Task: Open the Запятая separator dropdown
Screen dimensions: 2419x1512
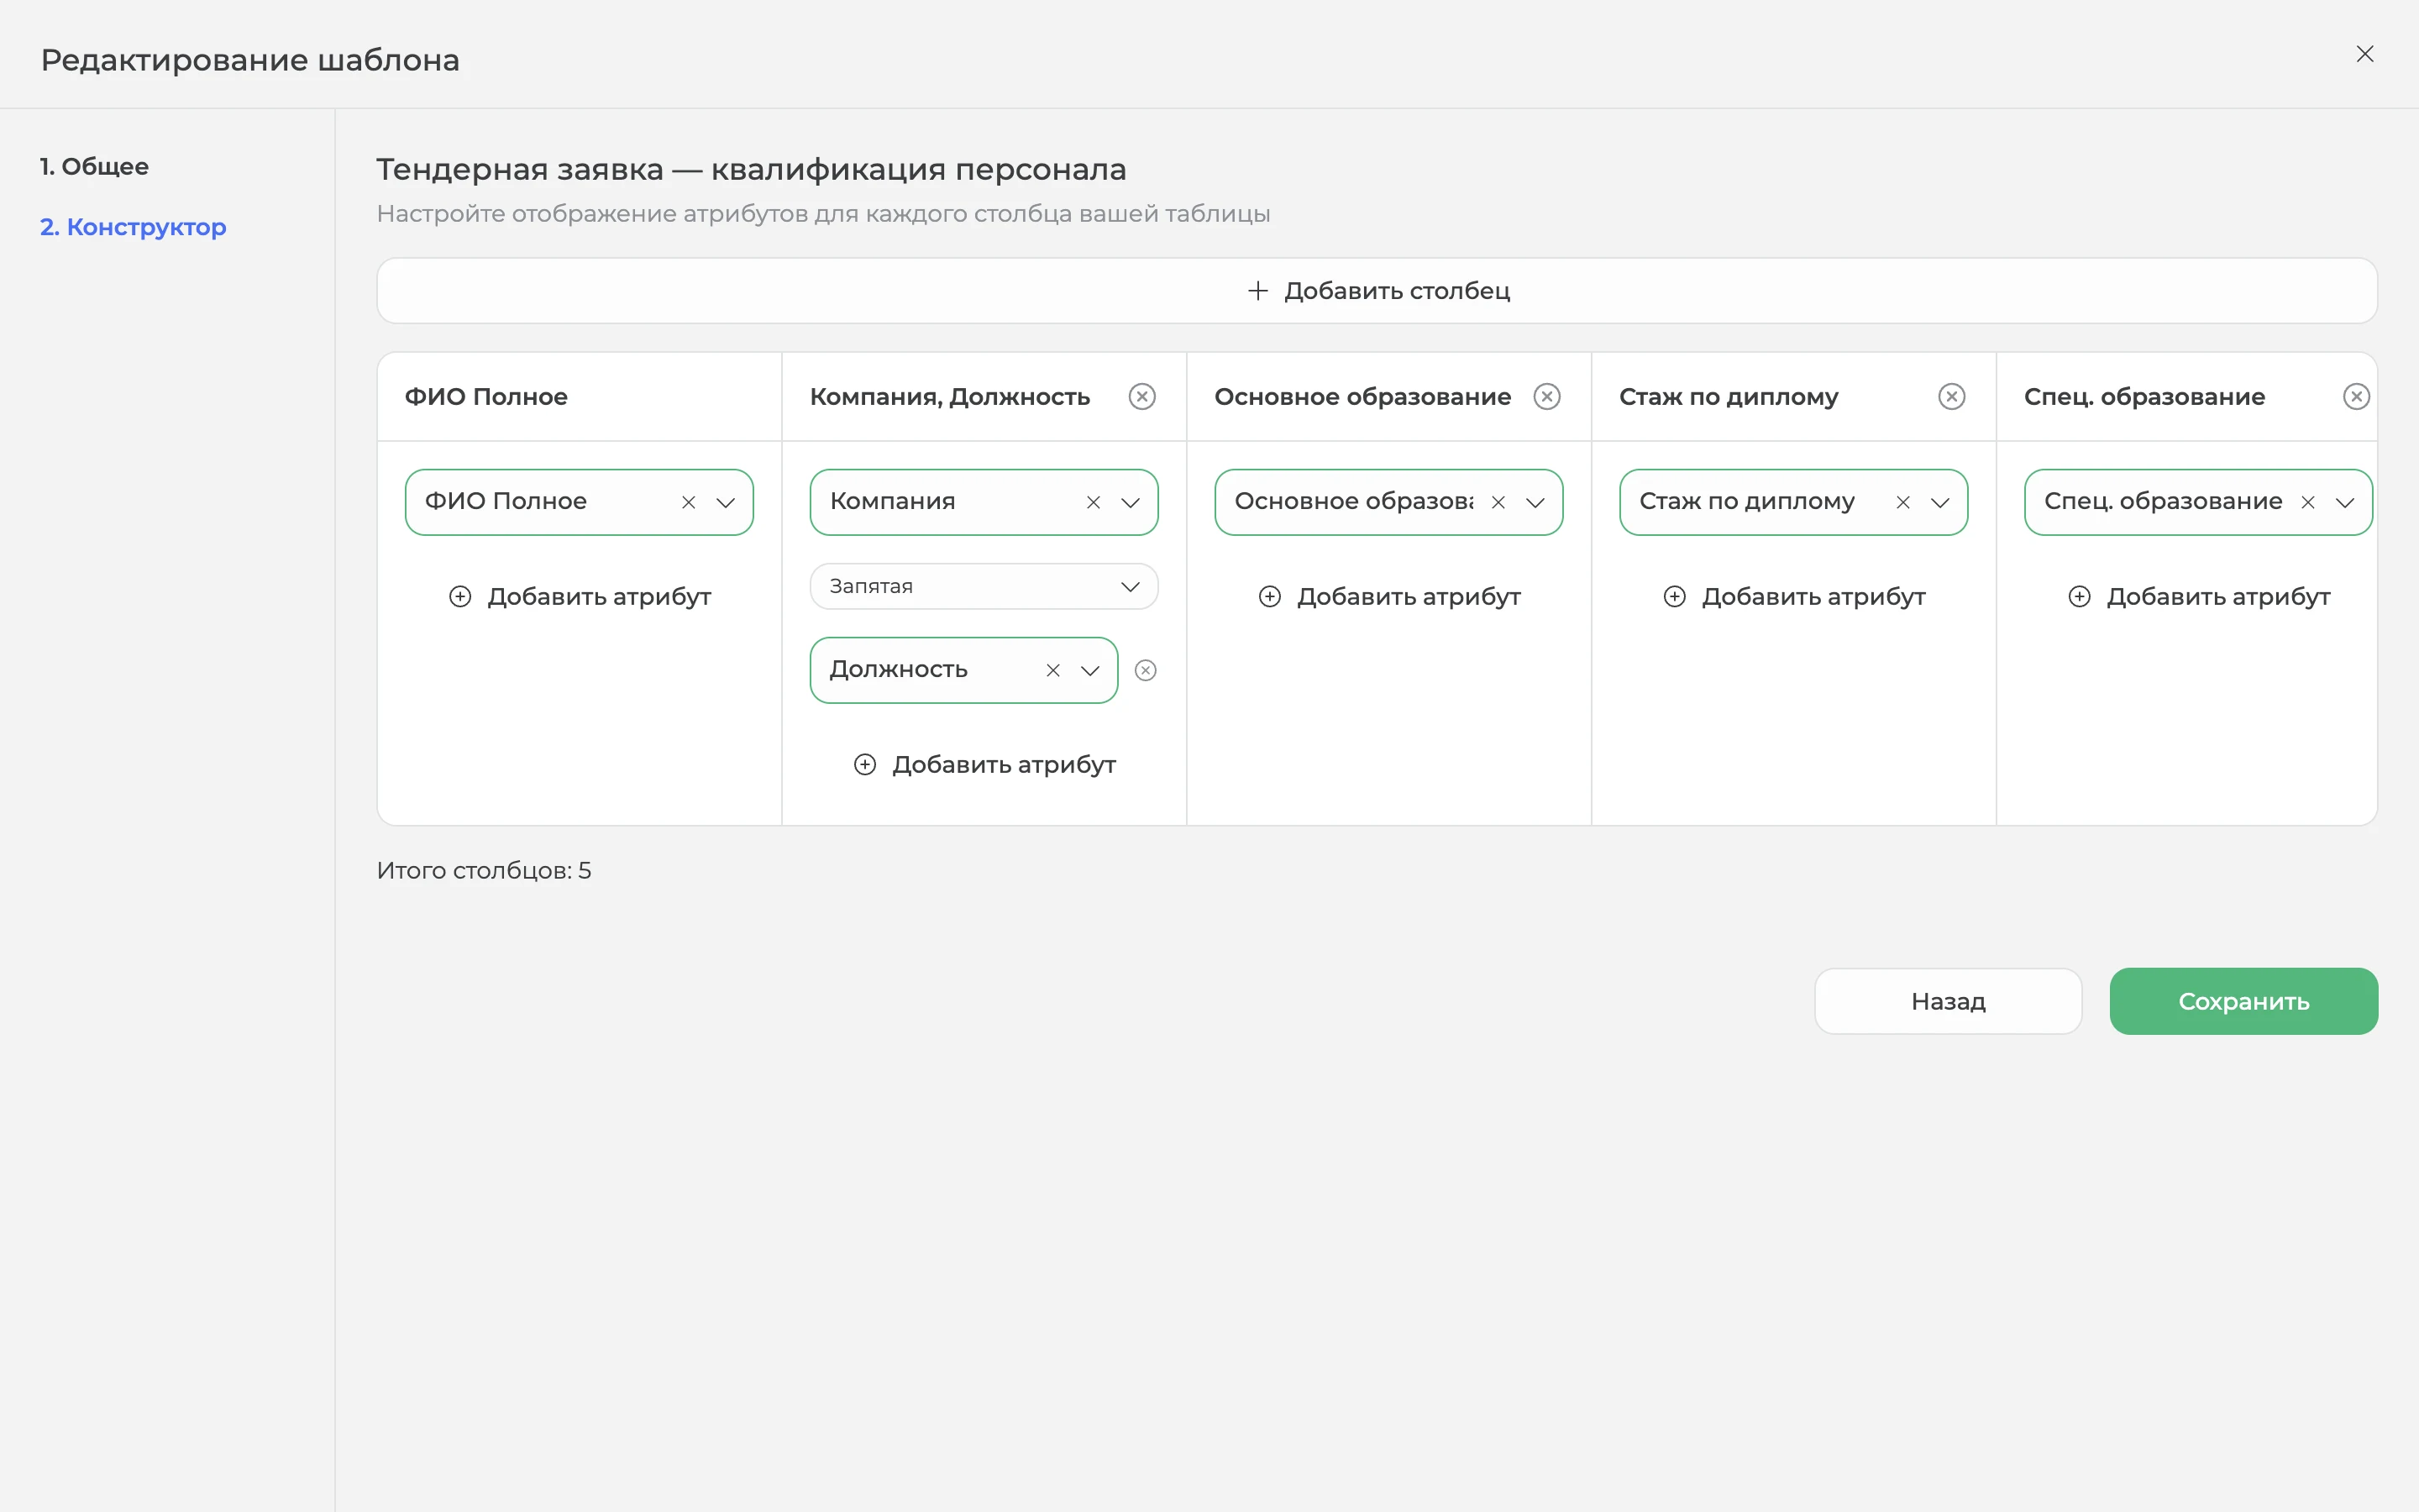Action: [x=984, y=586]
